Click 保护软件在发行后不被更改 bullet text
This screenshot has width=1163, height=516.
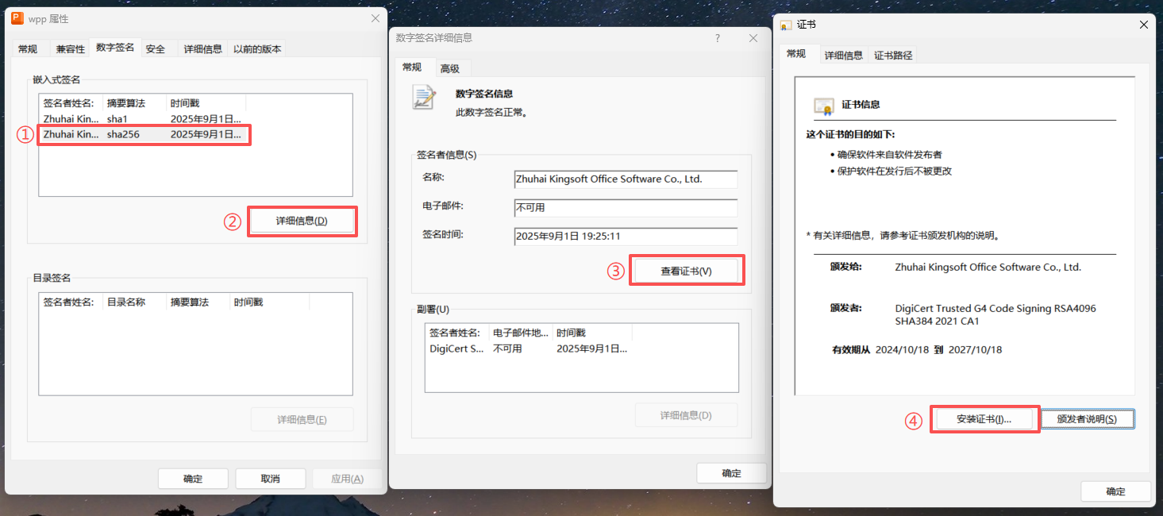pyautogui.click(x=895, y=171)
